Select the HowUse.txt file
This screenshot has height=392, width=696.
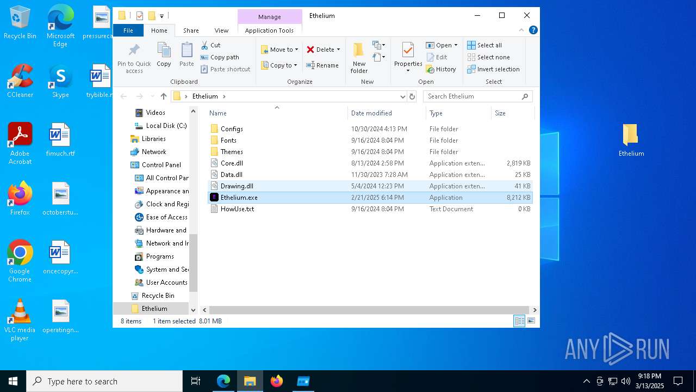click(370, 209)
